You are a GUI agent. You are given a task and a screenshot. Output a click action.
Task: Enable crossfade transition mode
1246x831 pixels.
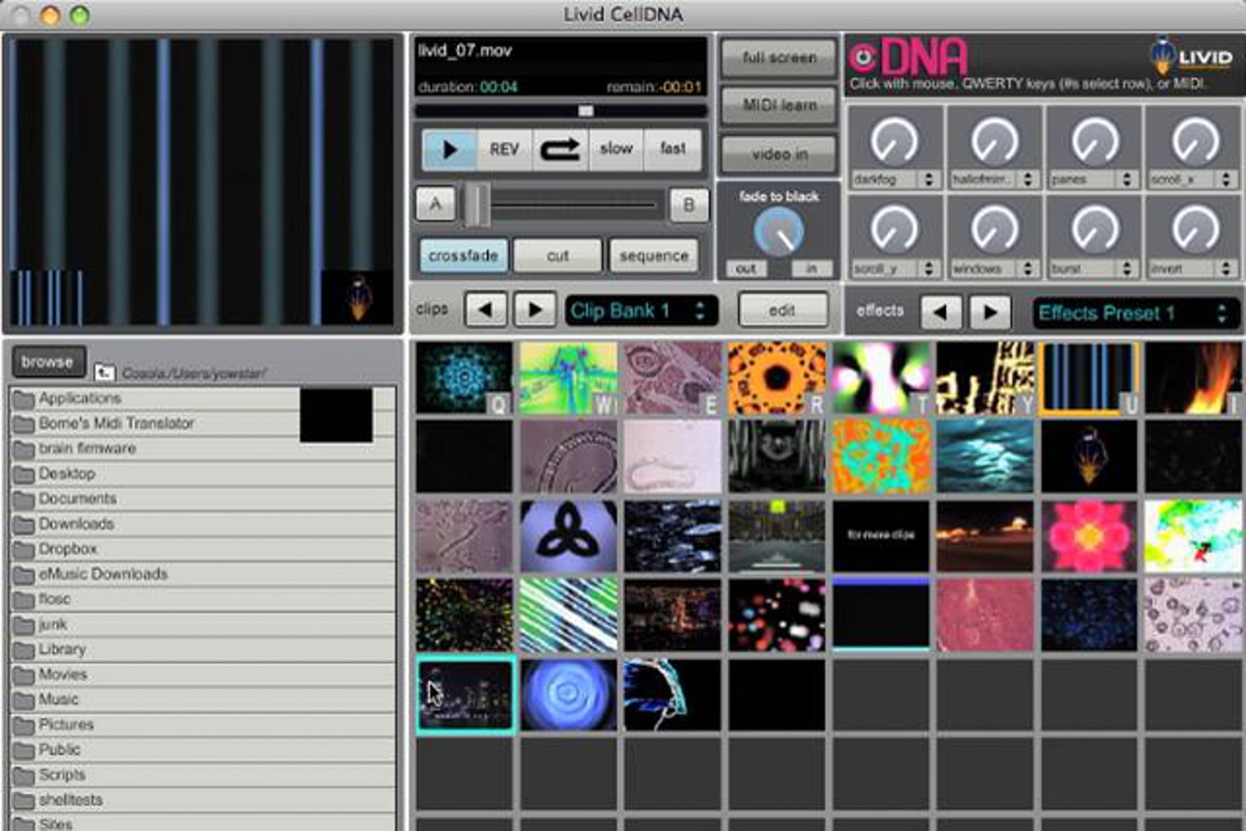(463, 256)
